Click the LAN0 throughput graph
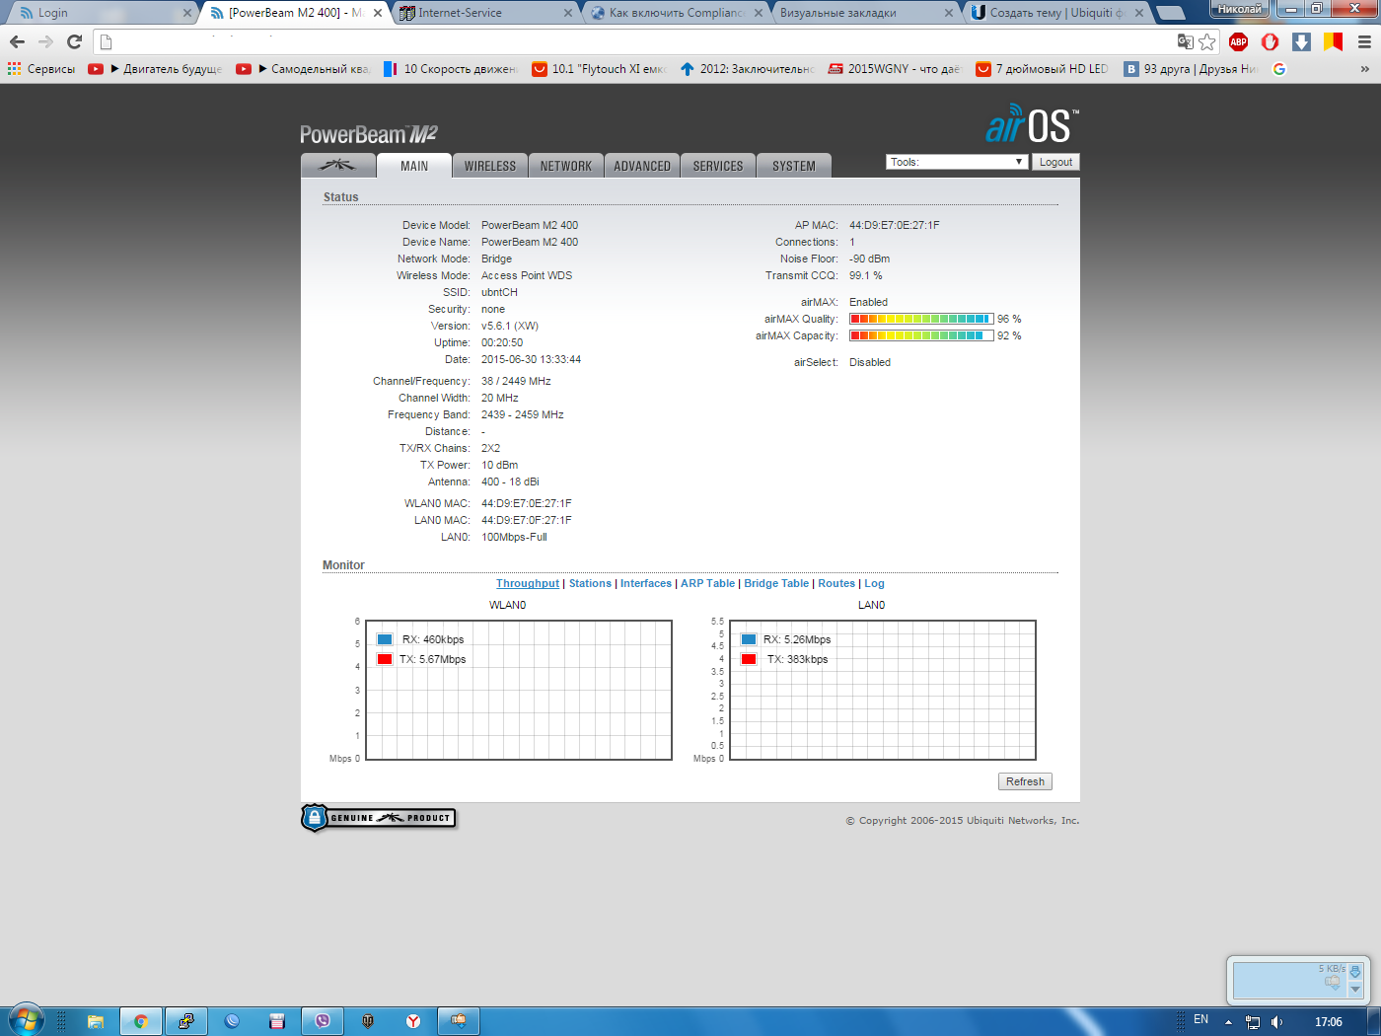This screenshot has height=1036, width=1381. coord(883,691)
